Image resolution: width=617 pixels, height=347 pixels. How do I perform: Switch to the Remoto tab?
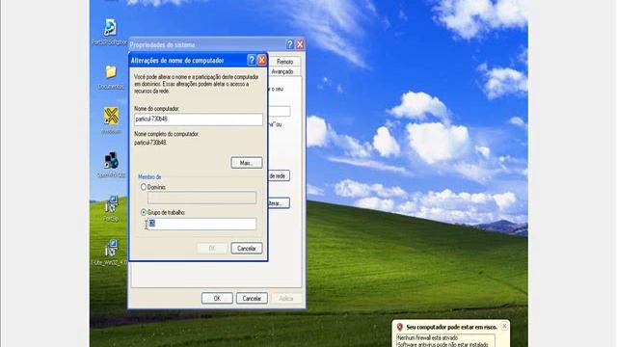(x=284, y=62)
